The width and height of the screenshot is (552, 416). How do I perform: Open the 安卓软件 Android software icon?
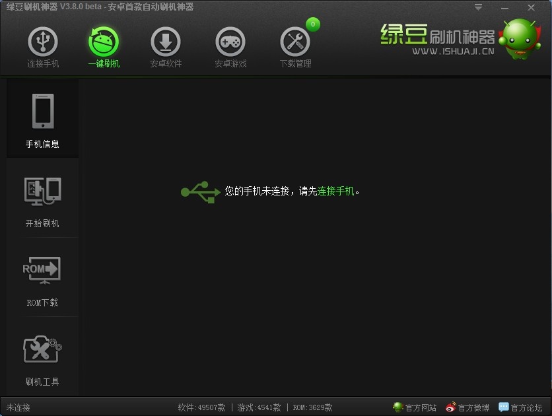(x=166, y=47)
